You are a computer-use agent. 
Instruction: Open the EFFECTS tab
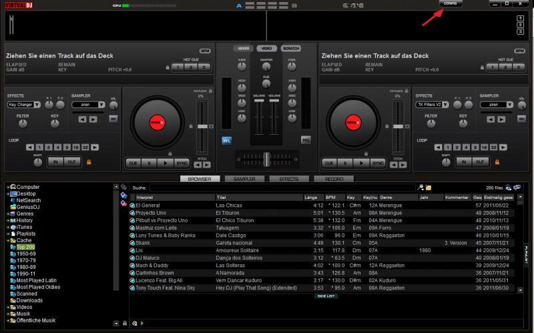pyautogui.click(x=289, y=179)
